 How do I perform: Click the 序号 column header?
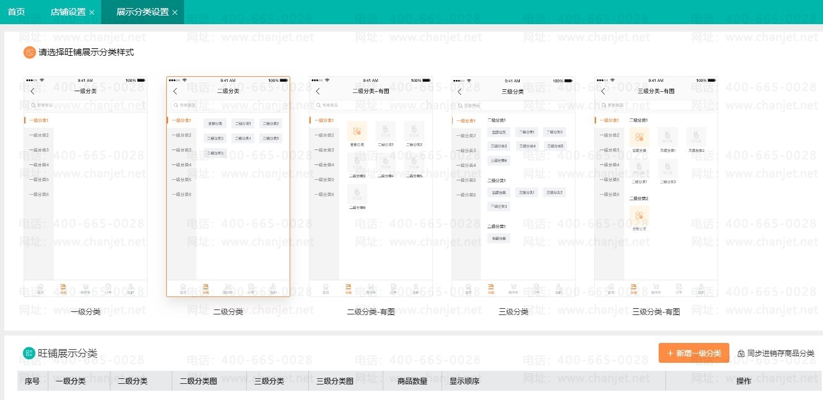coord(32,381)
